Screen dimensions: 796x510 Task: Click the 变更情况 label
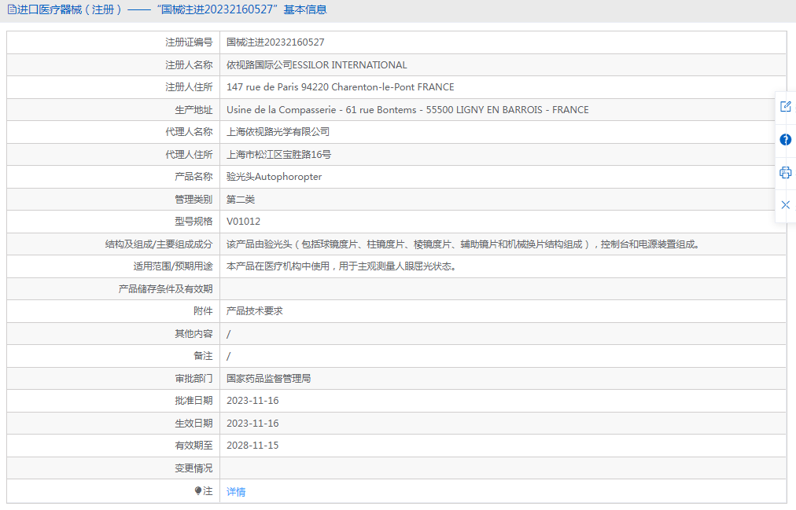tap(193, 468)
